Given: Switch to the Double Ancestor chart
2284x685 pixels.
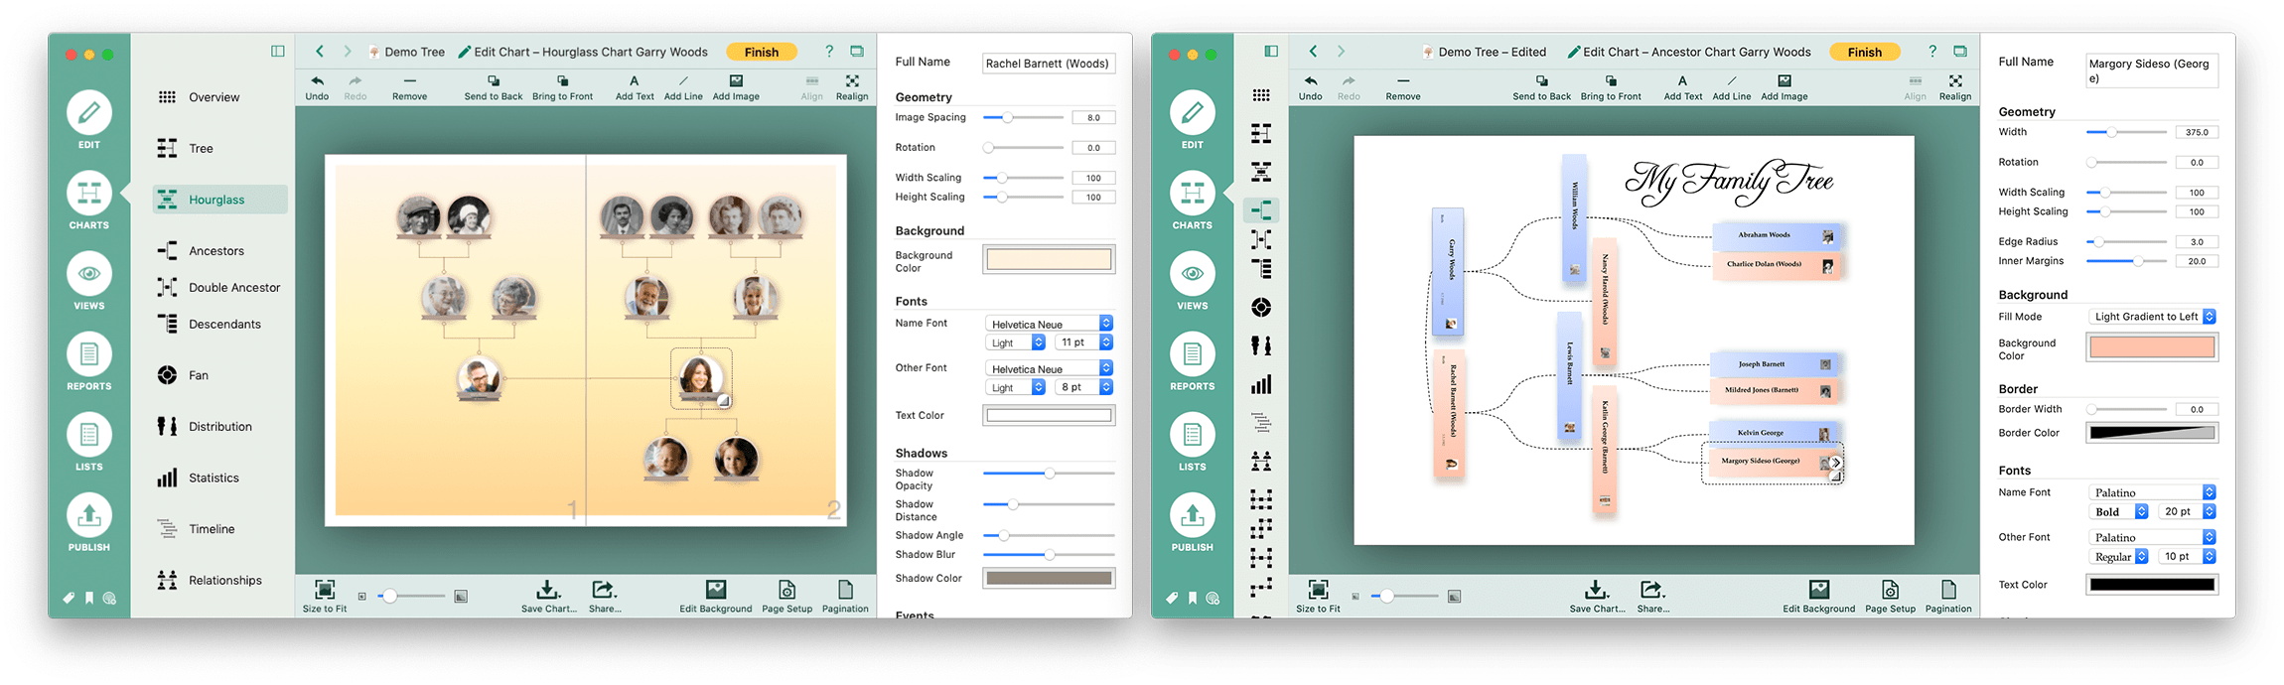Looking at the screenshot, I should point(234,288).
